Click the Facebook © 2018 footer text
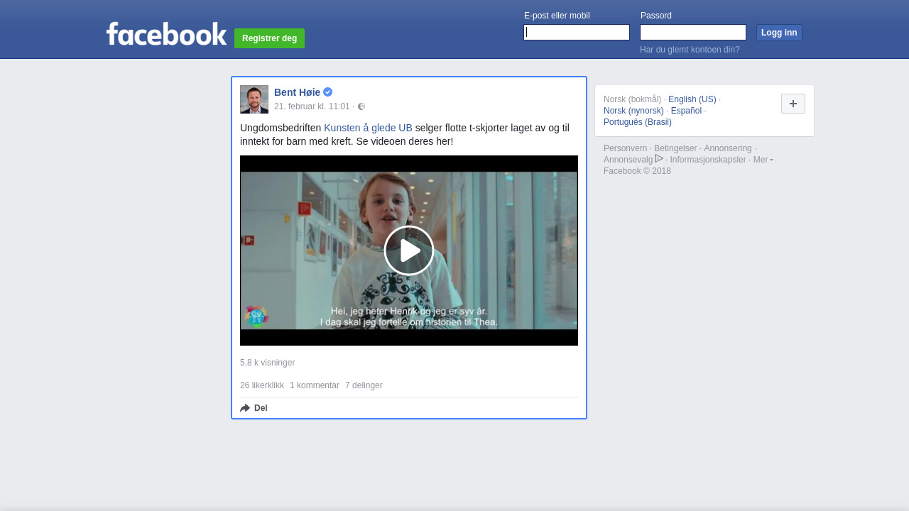909x511 pixels. [x=637, y=171]
